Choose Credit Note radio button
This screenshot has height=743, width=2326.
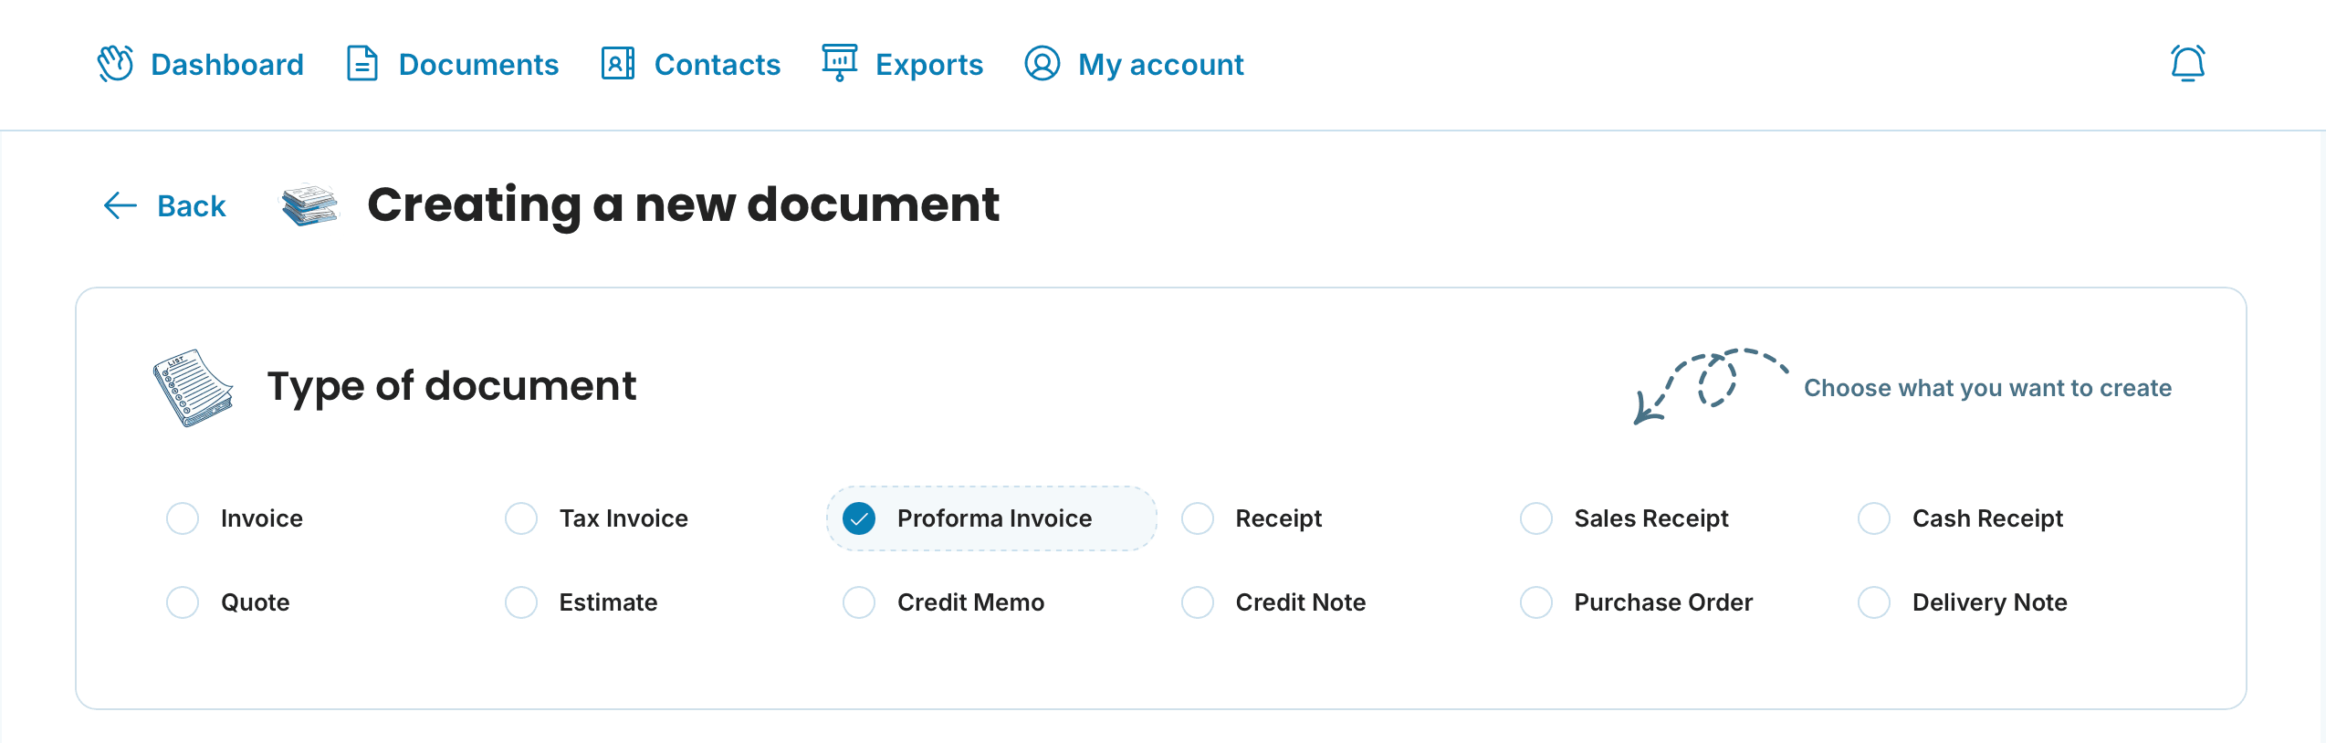pos(1198,602)
